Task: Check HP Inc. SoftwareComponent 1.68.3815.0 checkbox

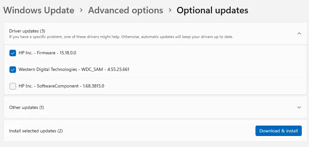Action: click(x=13, y=86)
